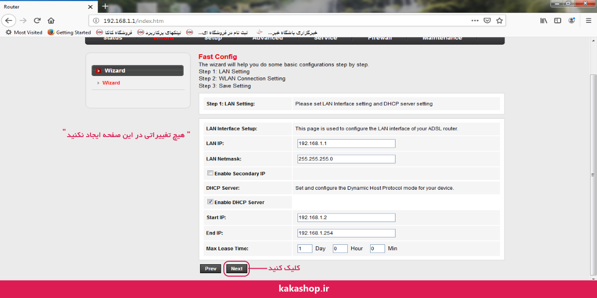Open the Firefox hamburger menu
The width and height of the screenshot is (597, 298).
point(588,20)
